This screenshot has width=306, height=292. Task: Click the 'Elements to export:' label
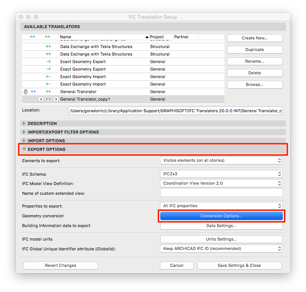click(41, 161)
